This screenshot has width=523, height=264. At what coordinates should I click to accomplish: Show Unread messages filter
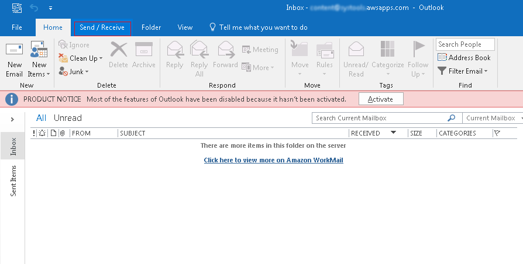tap(68, 118)
